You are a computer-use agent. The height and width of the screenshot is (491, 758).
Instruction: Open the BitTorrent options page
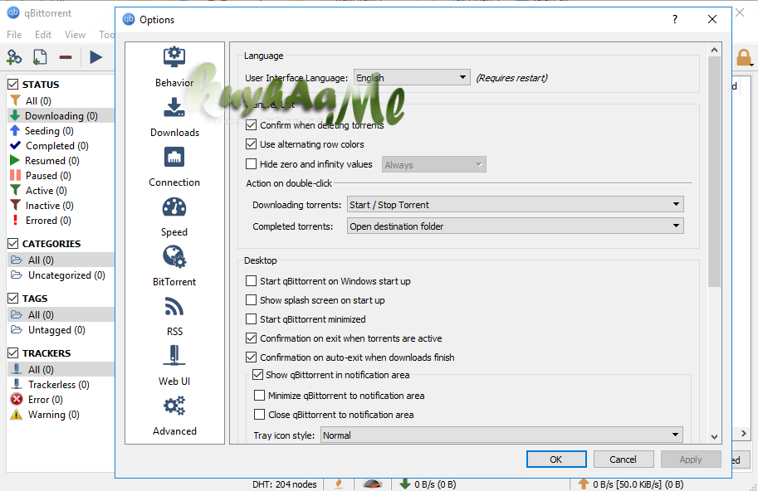tap(174, 266)
